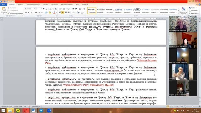Viewport: 201px width, 113px height.
Task: Click the Save icon in quick access toolbar
Action: tap(4, 1)
